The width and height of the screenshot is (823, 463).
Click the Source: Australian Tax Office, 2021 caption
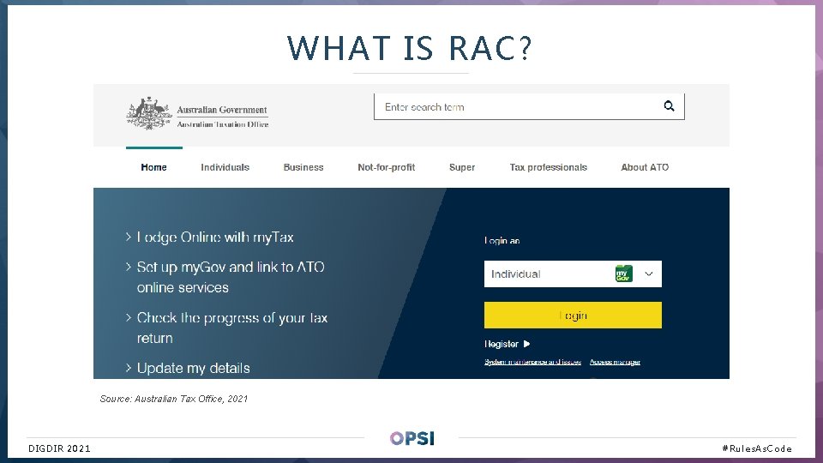pyautogui.click(x=174, y=399)
